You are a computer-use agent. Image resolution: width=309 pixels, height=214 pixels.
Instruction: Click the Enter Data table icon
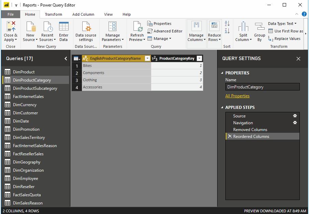pos(64,27)
